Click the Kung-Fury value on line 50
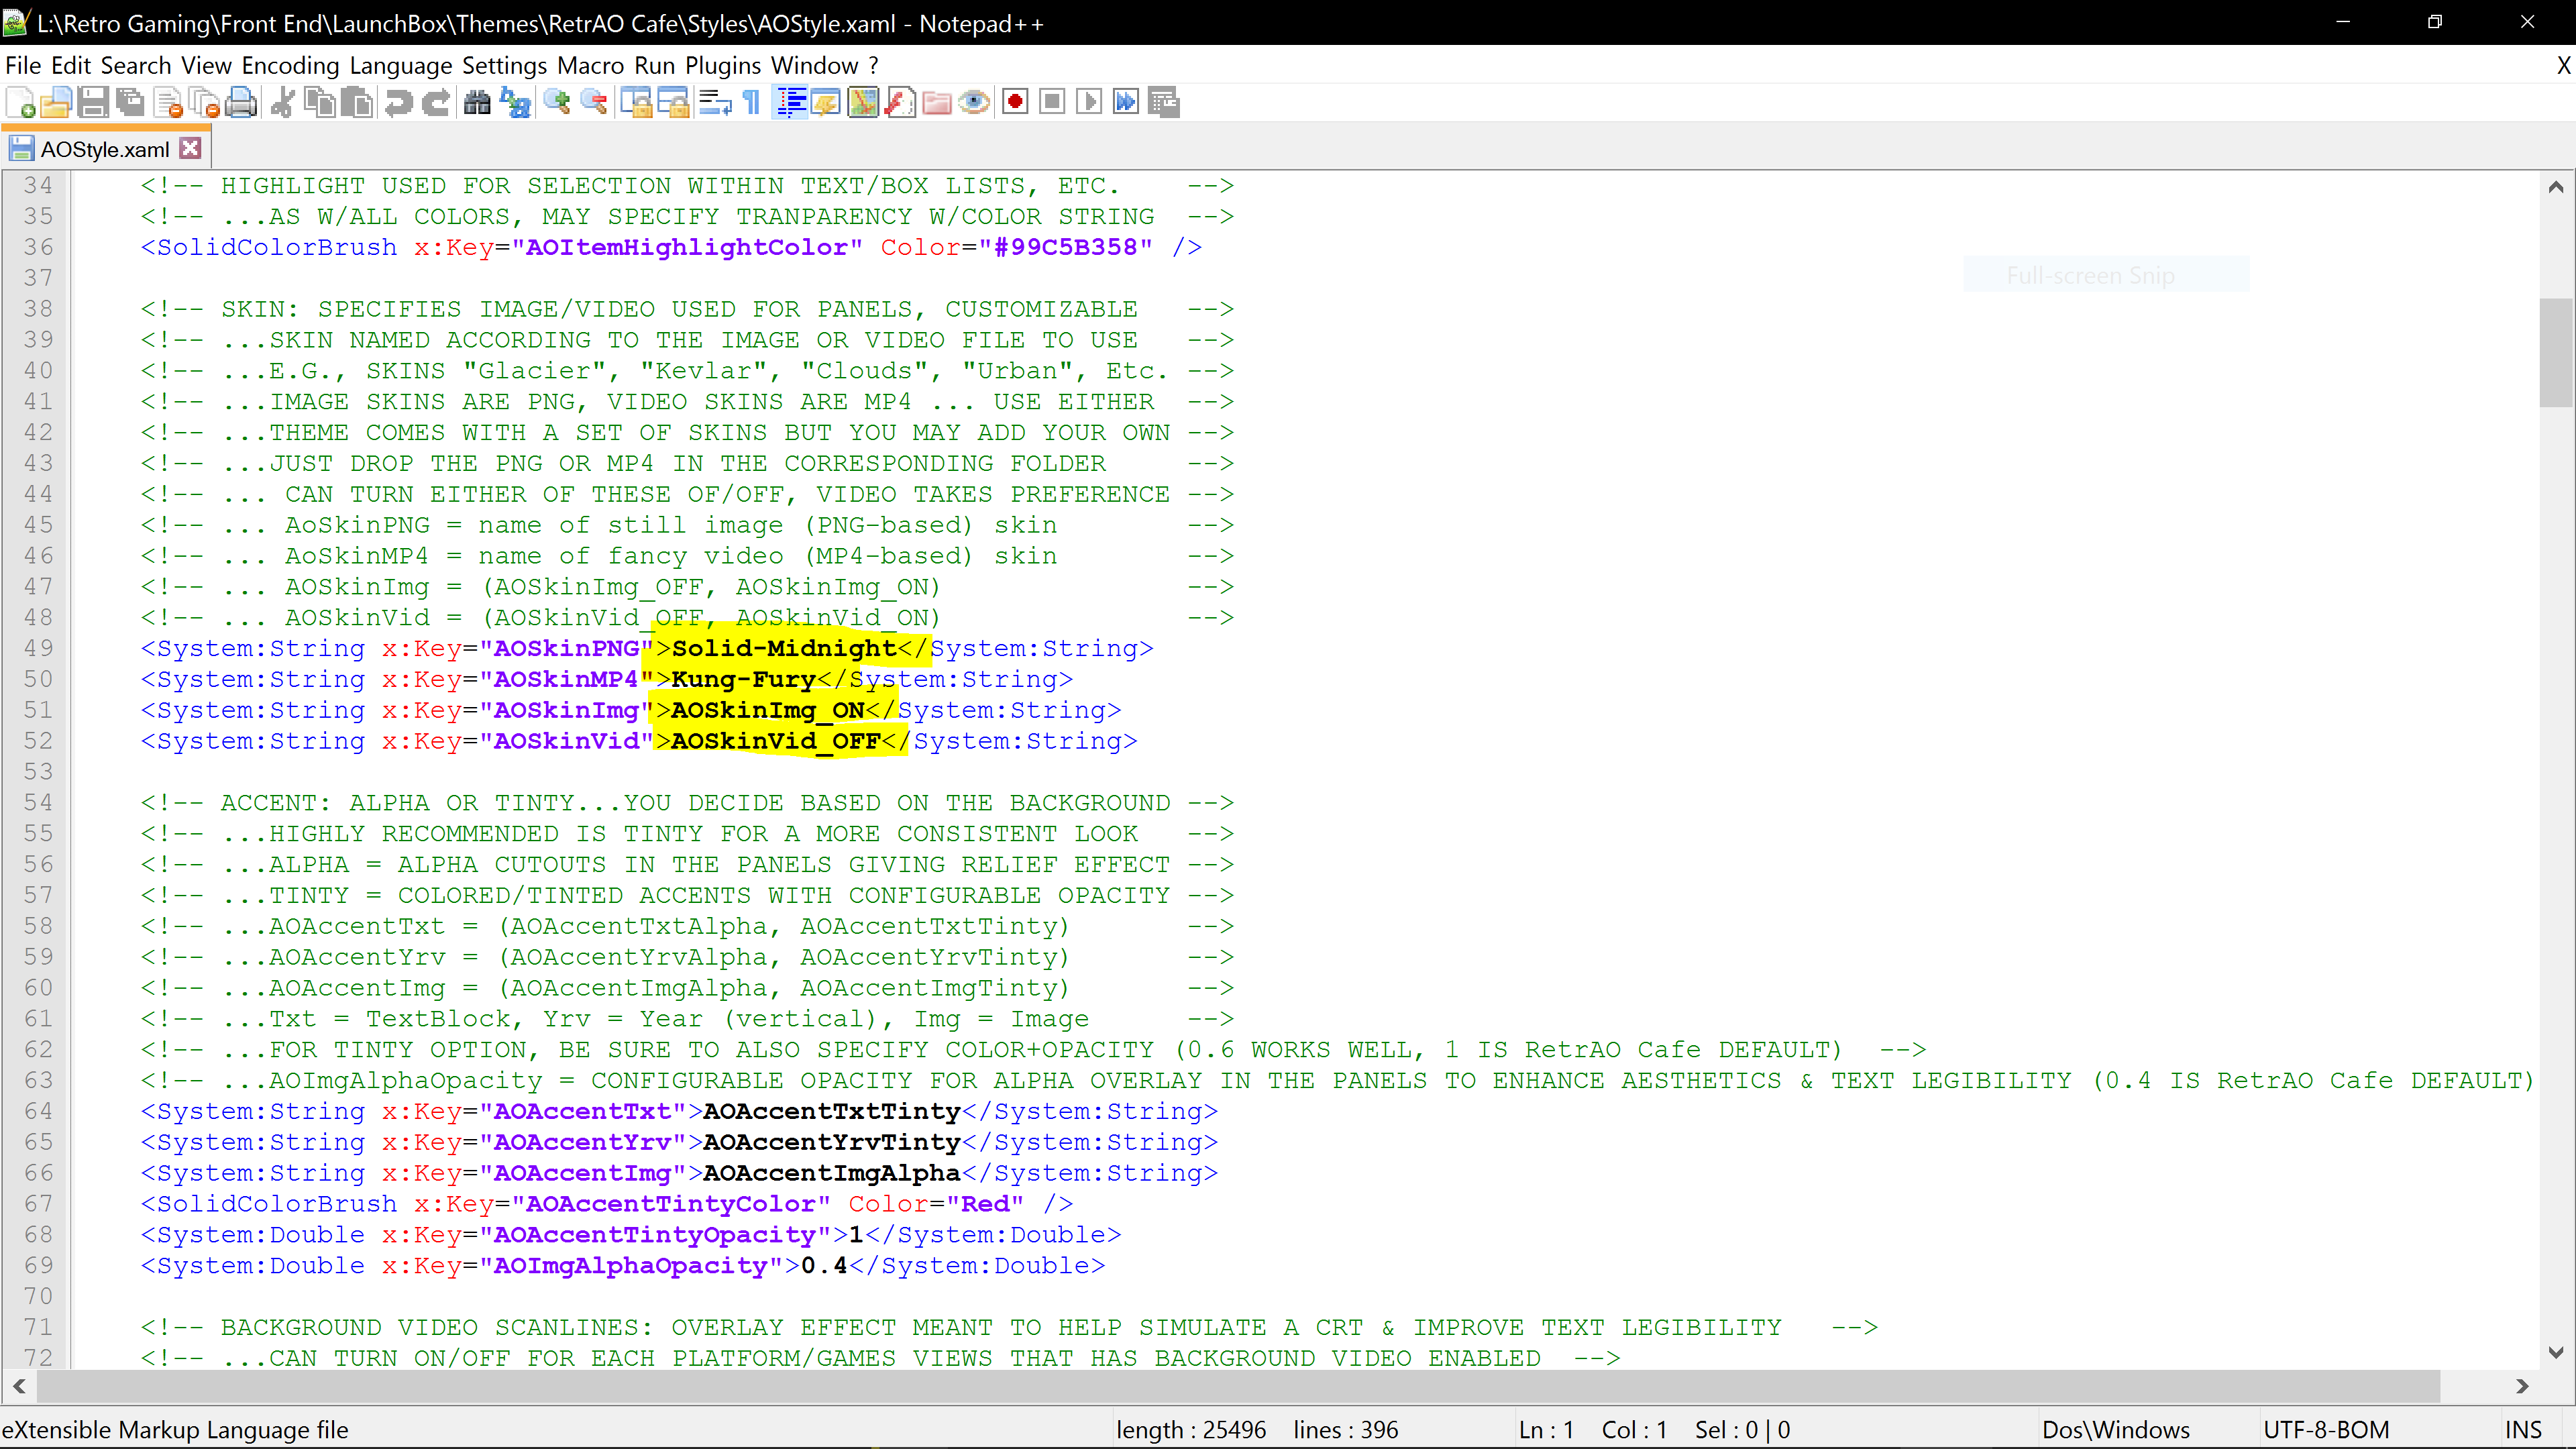The height and width of the screenshot is (1449, 2576). pos(744,679)
